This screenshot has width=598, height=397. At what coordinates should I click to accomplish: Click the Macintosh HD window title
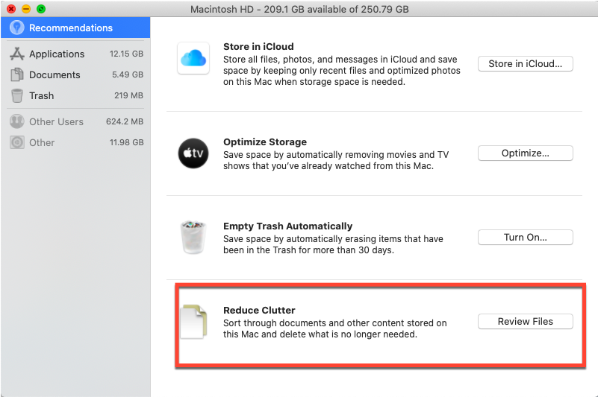299,9
